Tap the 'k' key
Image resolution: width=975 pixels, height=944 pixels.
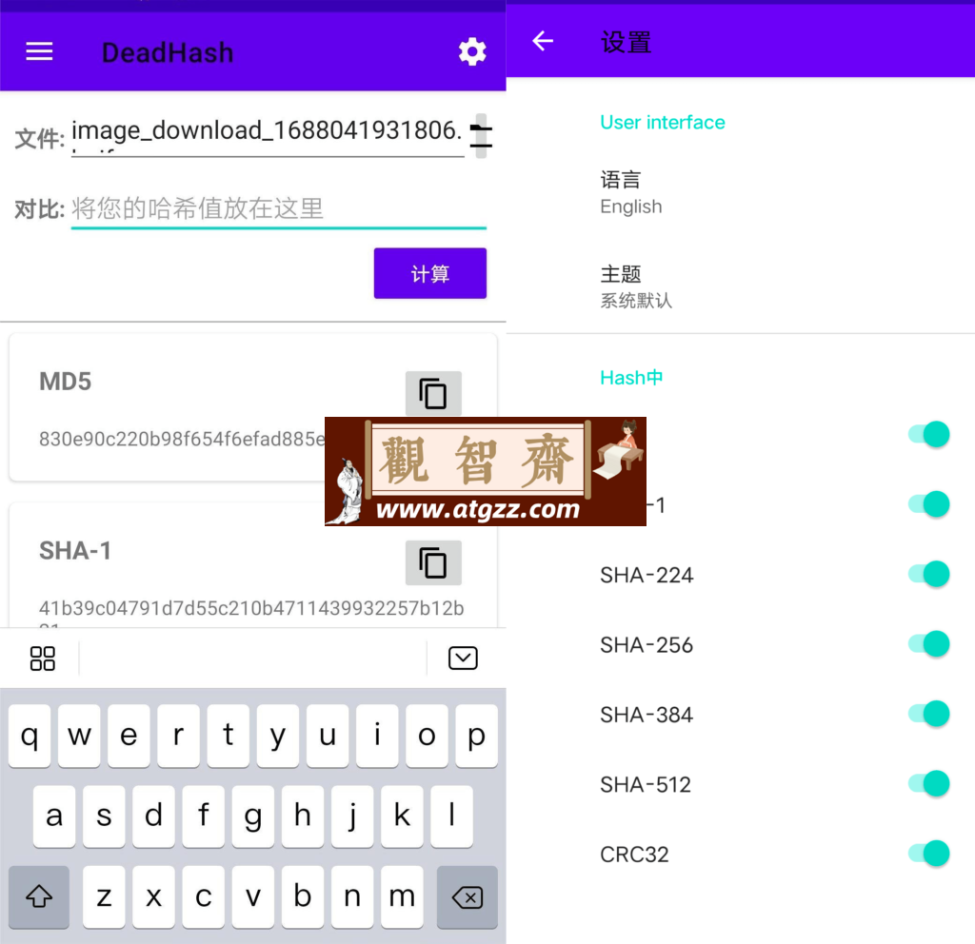pos(403,816)
